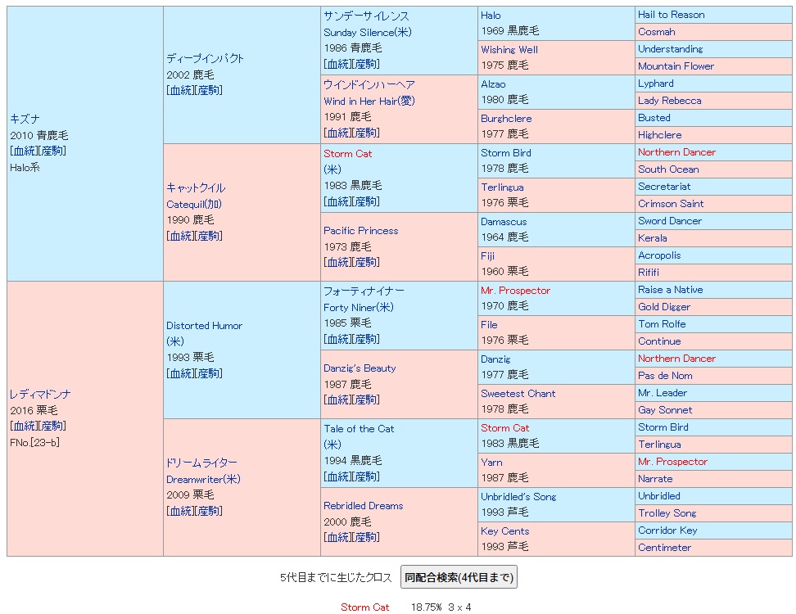
Task: Open the Pas de Nom link
Action: point(665,376)
